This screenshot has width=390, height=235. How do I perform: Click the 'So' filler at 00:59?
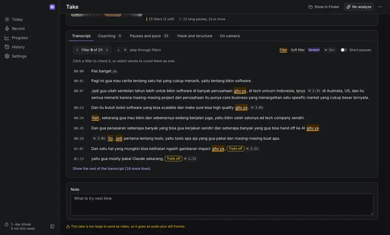(110, 138)
